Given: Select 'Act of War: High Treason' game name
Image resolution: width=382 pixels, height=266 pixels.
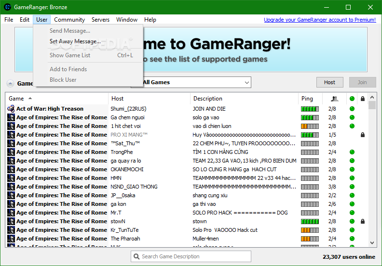Looking at the screenshot, I should click(x=50, y=109).
